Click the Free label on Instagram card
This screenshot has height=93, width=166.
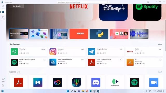pos(82,49)
